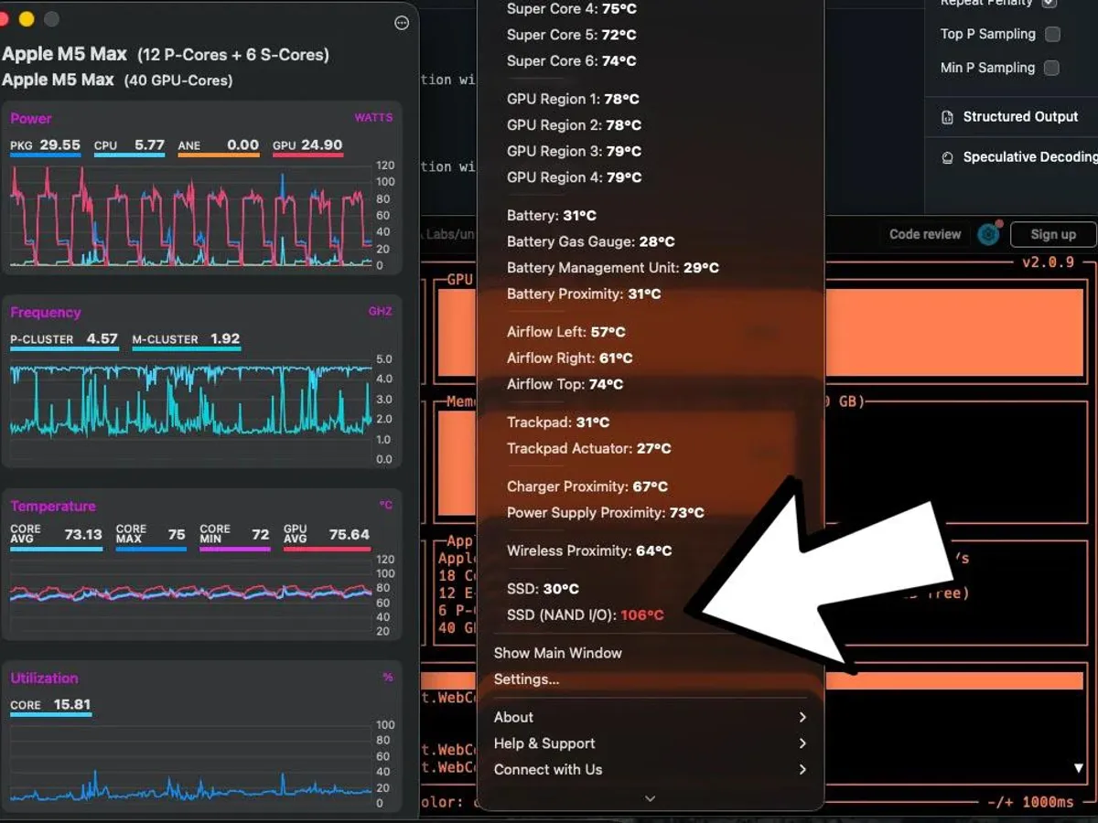
Task: Select the GPU 24.90 watts value
Action: tap(307, 145)
